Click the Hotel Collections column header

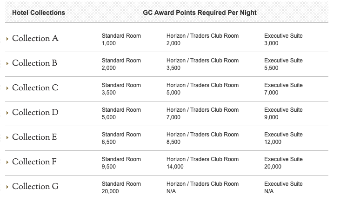(39, 13)
